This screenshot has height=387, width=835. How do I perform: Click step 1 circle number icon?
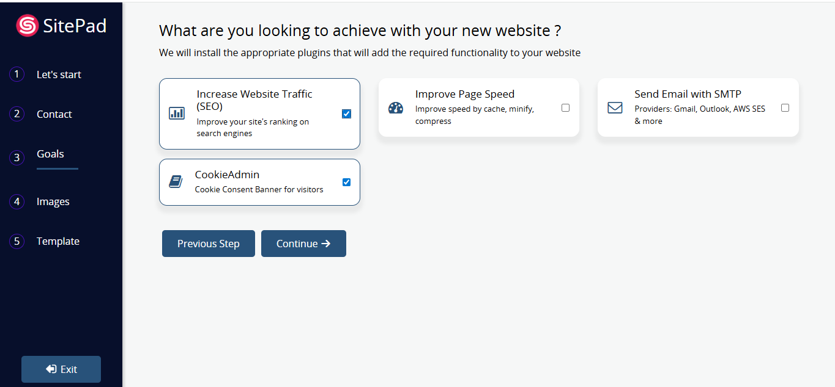[x=17, y=74]
